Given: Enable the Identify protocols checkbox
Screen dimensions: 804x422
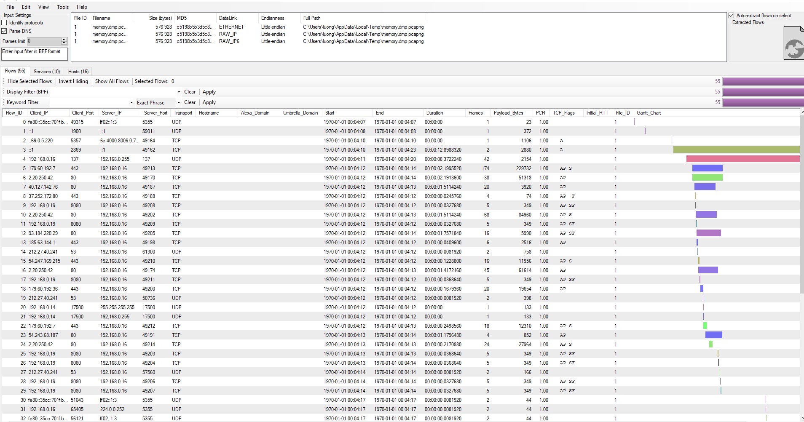Looking at the screenshot, I should 5,23.
